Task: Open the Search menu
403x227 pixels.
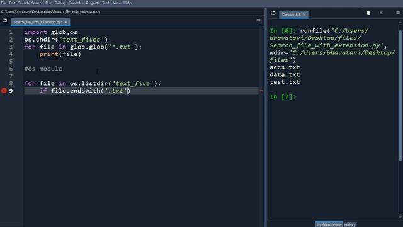Action: pyautogui.click(x=23, y=3)
